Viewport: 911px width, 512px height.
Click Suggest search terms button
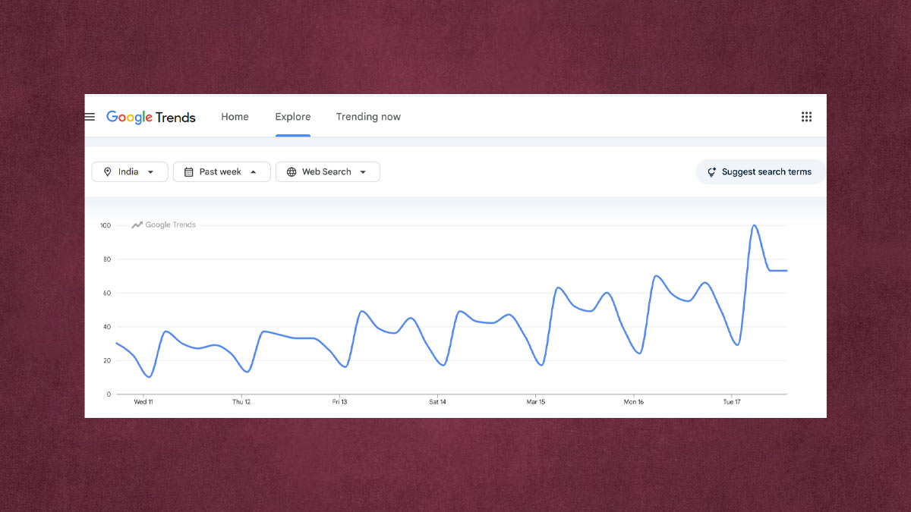(766, 172)
